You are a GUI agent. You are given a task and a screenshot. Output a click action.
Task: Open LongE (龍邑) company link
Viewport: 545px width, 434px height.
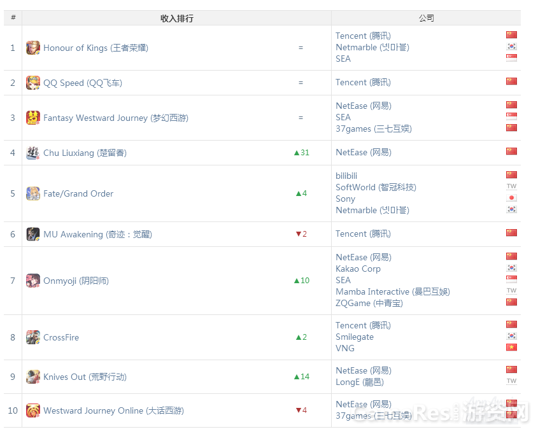(x=360, y=382)
